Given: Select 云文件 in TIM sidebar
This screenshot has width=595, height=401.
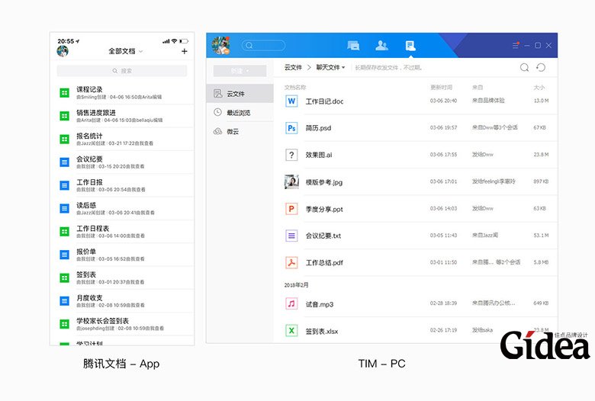Looking at the screenshot, I should coord(240,94).
